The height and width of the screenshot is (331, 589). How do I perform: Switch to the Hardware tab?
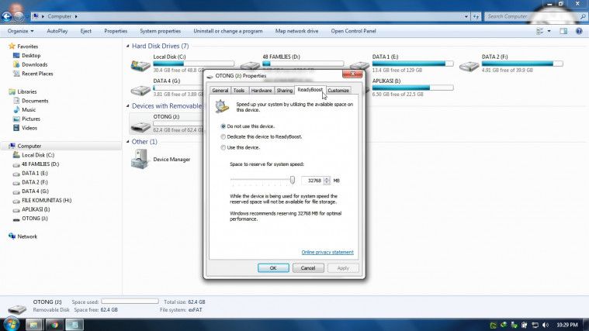click(261, 91)
